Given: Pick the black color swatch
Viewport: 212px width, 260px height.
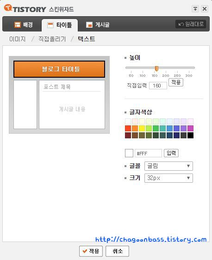Looking at the screenshot, I should coord(190,135).
